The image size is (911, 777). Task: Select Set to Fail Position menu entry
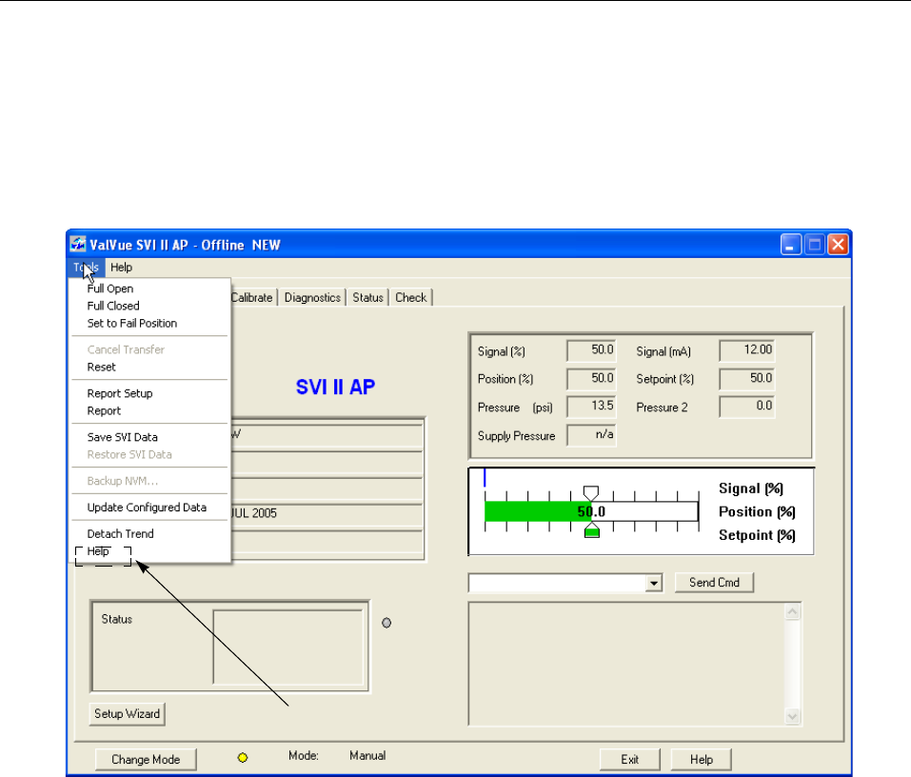point(132,323)
